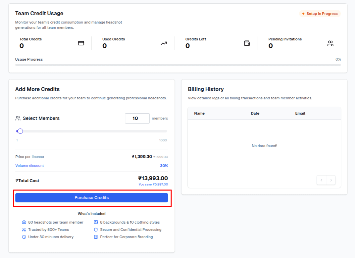
Task: Click the Setup In Progress badge
Action: [x=320, y=14]
